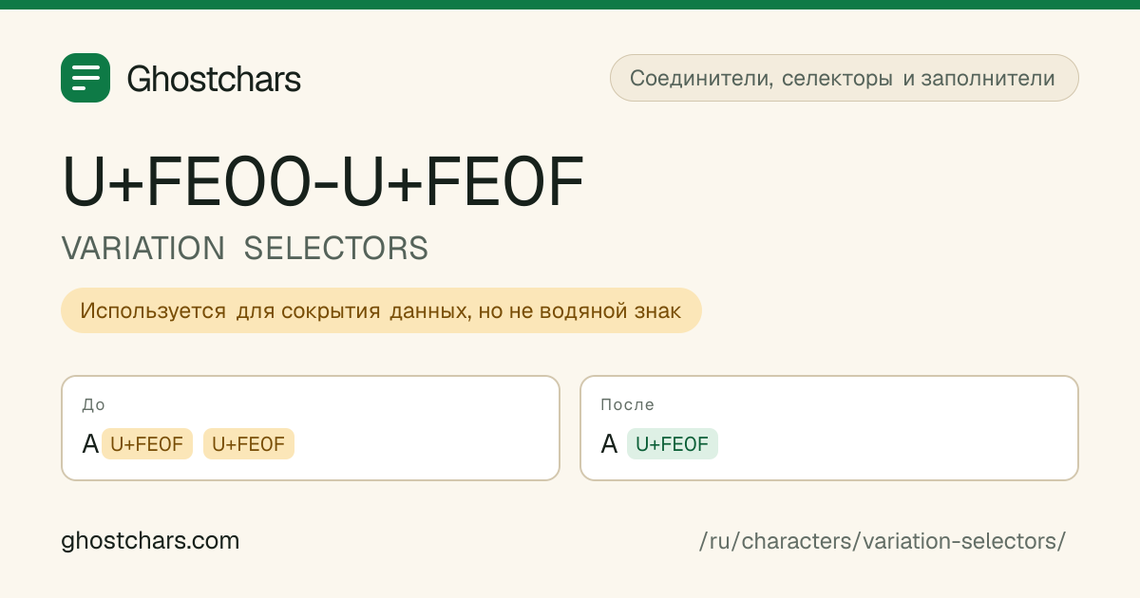1140x598 pixels.
Task: Click the Ghostchars brand name
Action: pyautogui.click(x=214, y=79)
